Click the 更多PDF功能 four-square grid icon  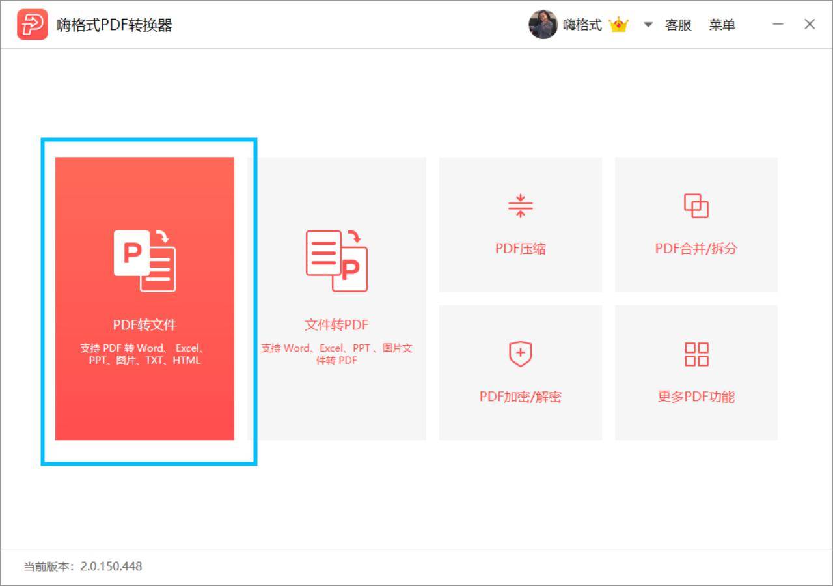tap(696, 354)
